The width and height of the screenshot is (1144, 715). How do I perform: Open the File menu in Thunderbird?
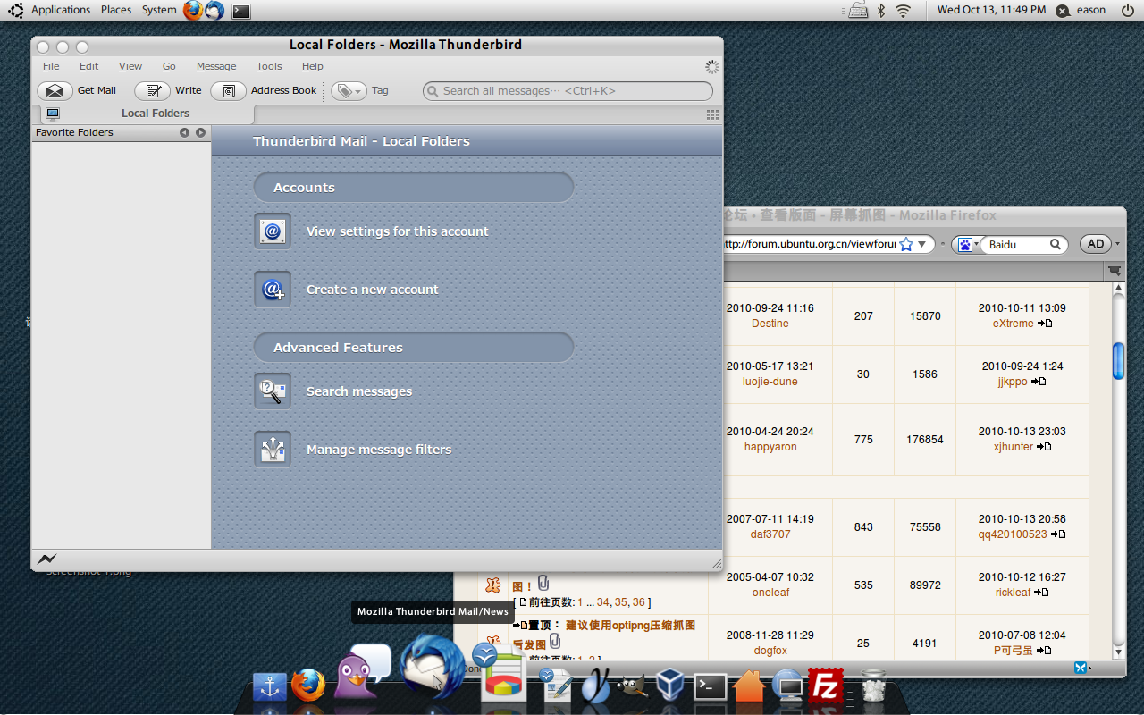pos(51,66)
